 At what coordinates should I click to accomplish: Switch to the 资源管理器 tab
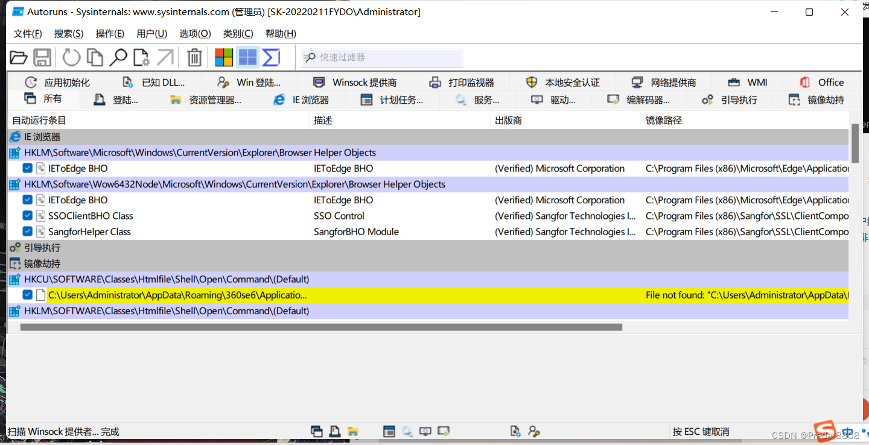click(x=206, y=100)
